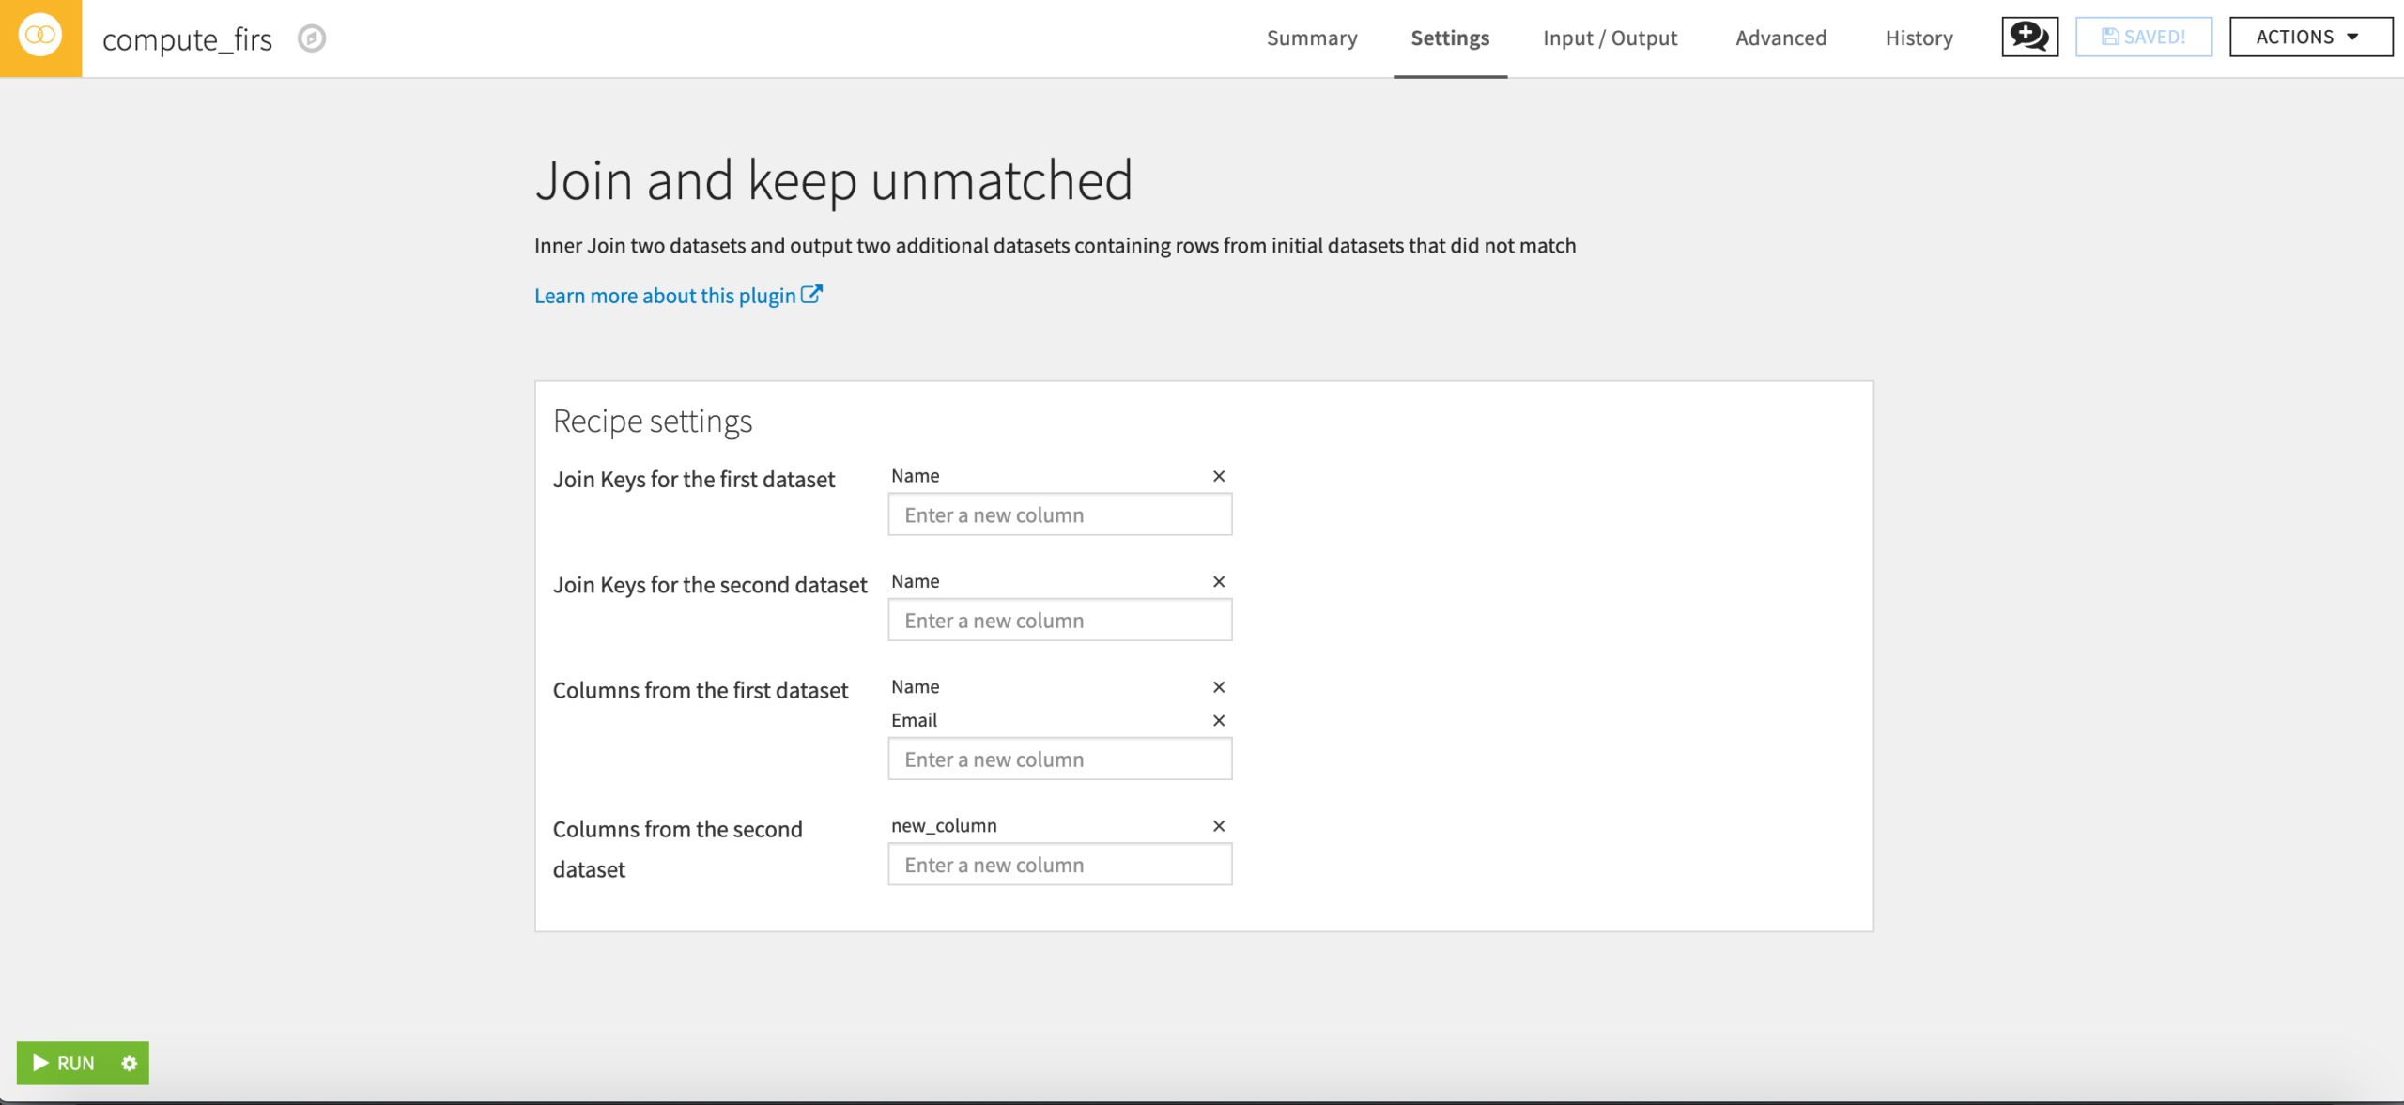This screenshot has width=2404, height=1105.
Task: Enter a column in Join Keys for second dataset
Action: pos(1058,620)
